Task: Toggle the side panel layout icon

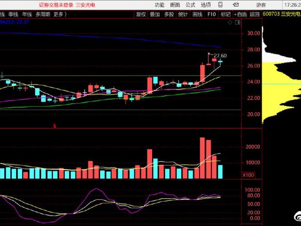Action: (238, 23)
